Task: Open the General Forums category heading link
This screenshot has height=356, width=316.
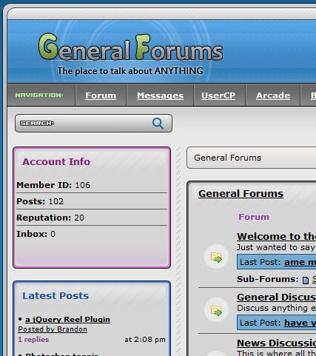Action: [241, 193]
